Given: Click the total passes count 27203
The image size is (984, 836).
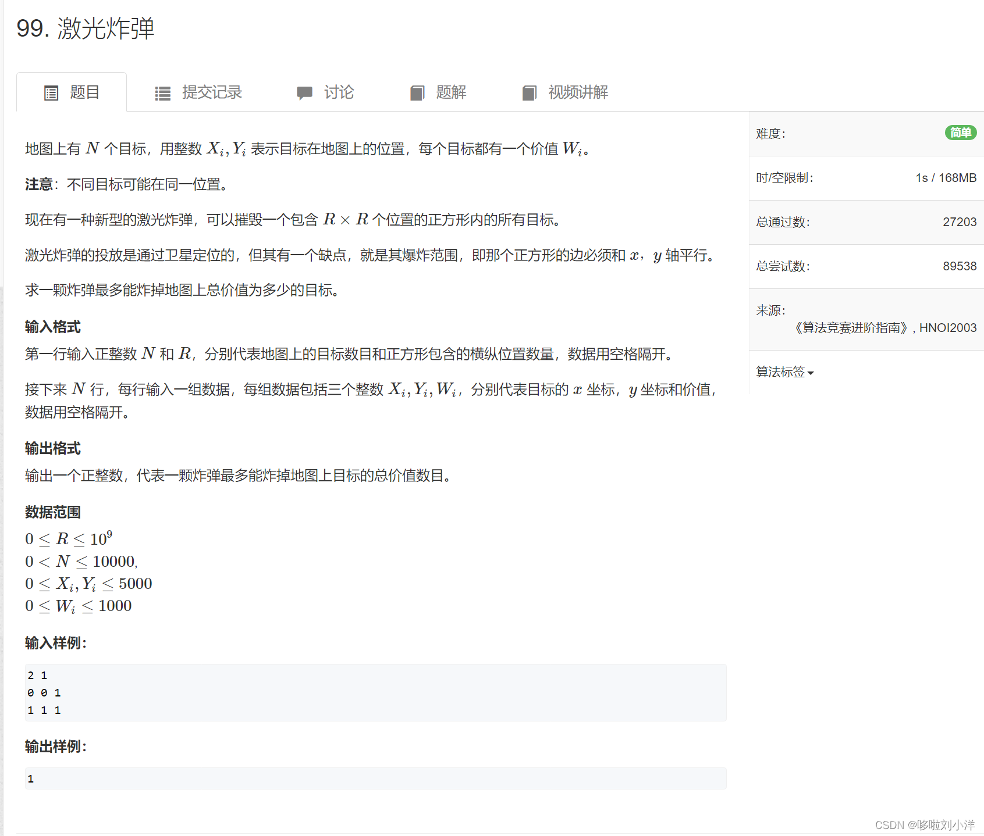Looking at the screenshot, I should (x=960, y=221).
